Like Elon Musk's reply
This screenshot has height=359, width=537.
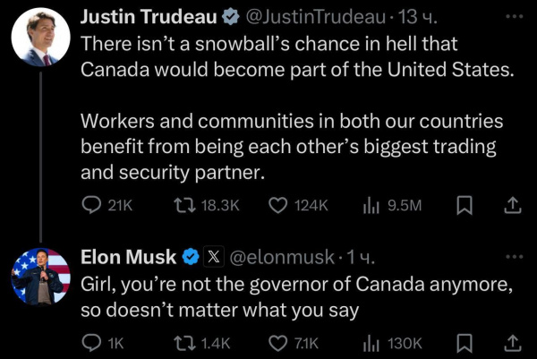click(277, 342)
